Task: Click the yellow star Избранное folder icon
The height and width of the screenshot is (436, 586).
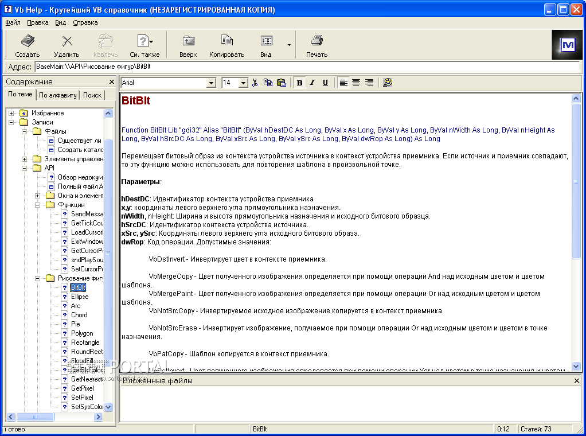Action: [24, 113]
